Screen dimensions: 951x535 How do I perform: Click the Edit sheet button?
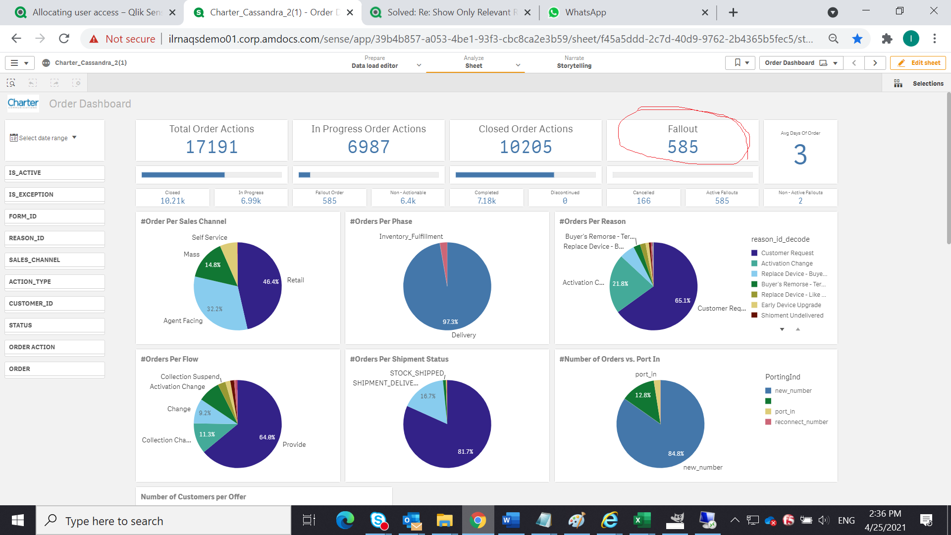coord(918,63)
